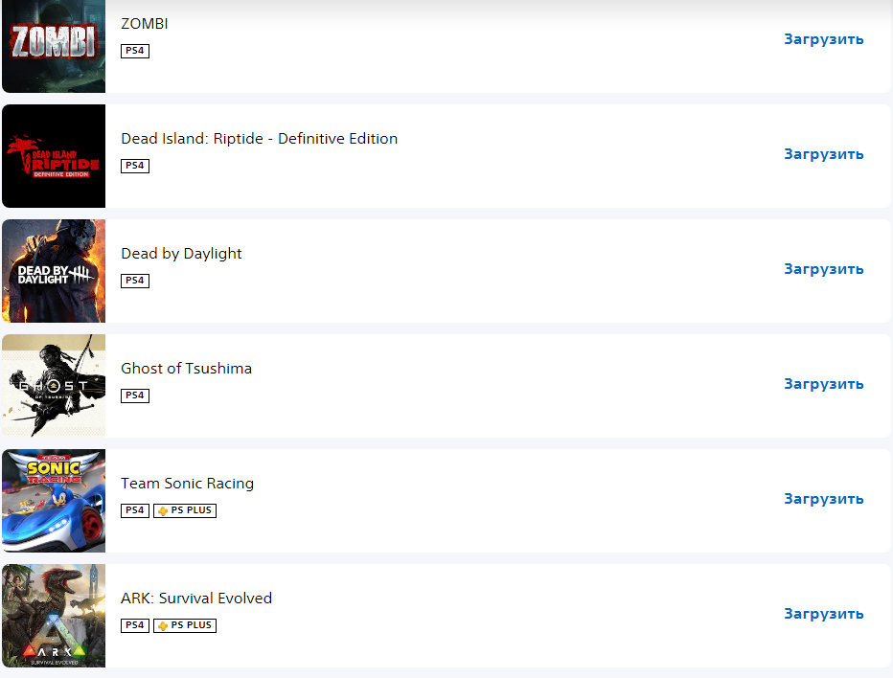The image size is (893, 678).
Task: Click the PS PLUS badge under ARK
Action: coord(185,625)
